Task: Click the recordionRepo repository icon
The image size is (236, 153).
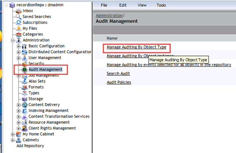Action: tap(13, 5)
